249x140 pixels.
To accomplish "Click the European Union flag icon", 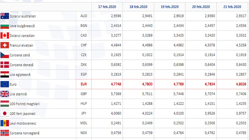I will (4, 84).
